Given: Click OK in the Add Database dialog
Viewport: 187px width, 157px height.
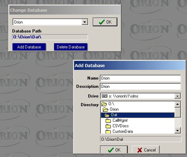Looking at the screenshot, I should 114,150.
